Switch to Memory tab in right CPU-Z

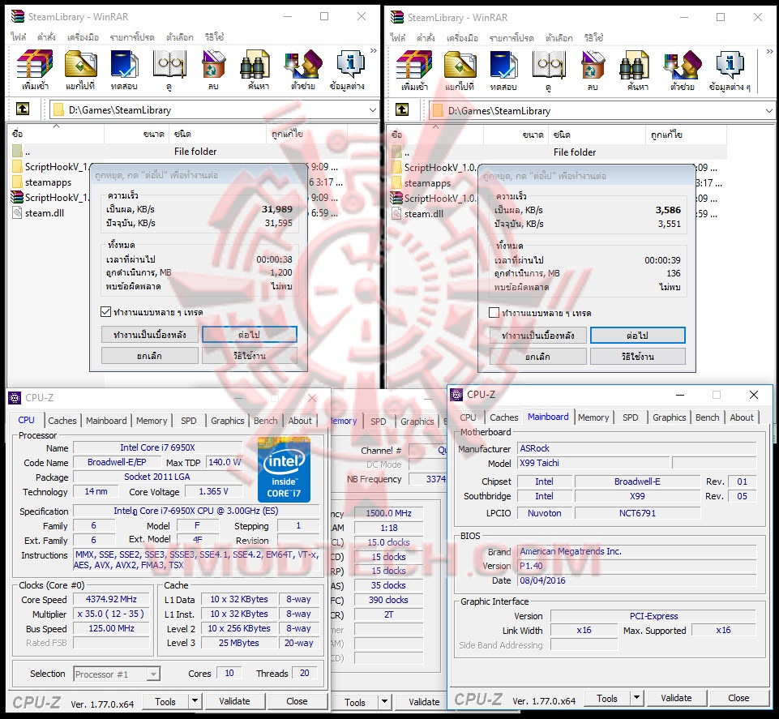coord(593,417)
